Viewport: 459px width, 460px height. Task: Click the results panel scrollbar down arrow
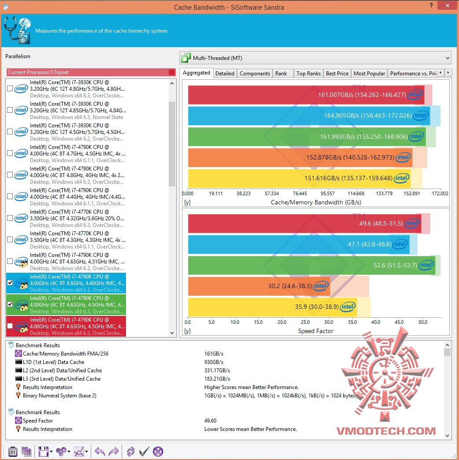pos(447,436)
